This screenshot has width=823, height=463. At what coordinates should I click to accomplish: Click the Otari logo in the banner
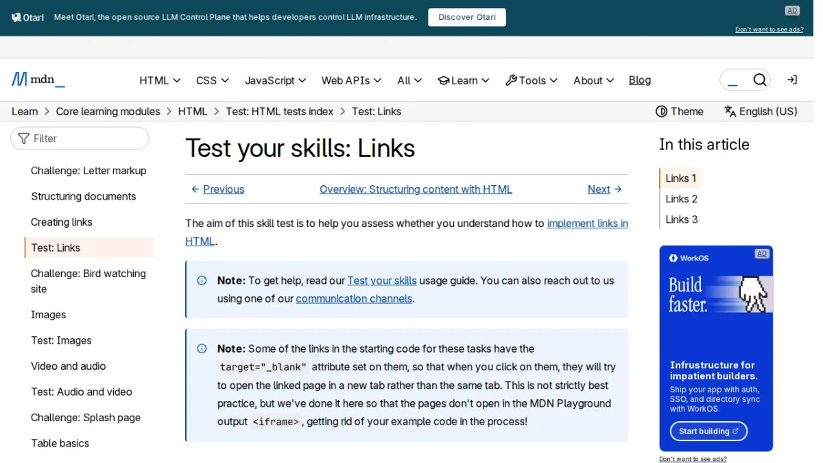pyautogui.click(x=27, y=17)
